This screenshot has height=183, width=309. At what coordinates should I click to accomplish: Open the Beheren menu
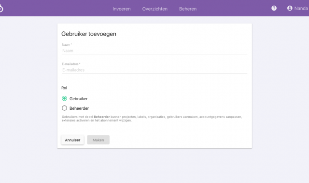pyautogui.click(x=188, y=9)
